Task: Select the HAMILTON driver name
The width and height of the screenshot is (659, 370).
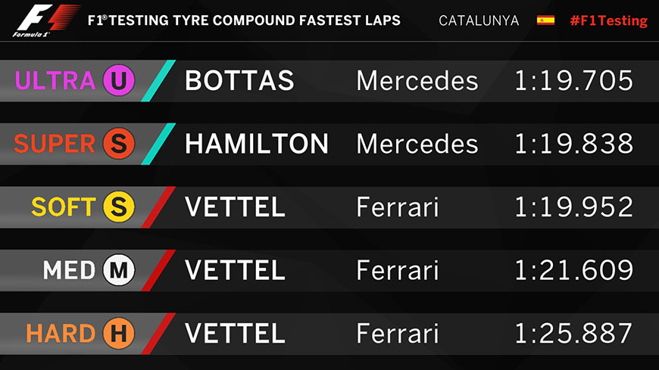Action: point(257,144)
